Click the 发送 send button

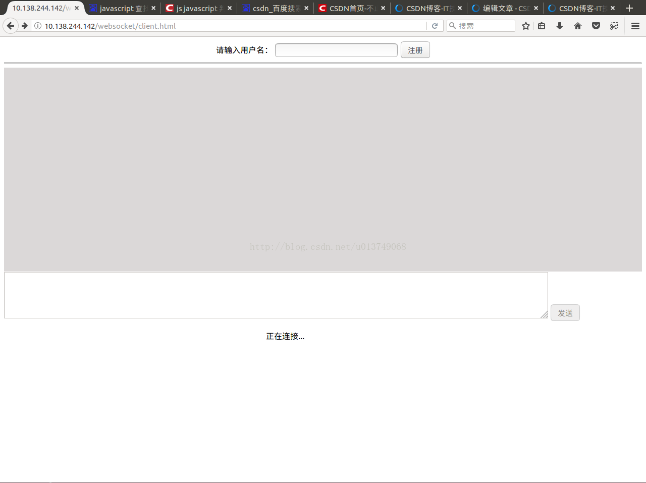tap(565, 313)
